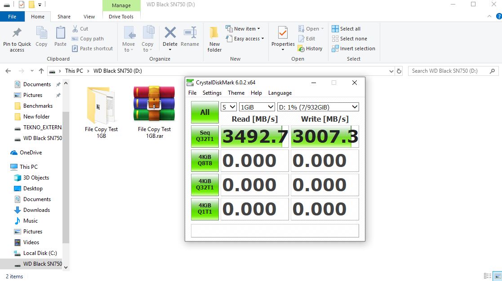Expand the drive selection dropdown D: 1%
The image size is (502, 281).
(318, 107)
